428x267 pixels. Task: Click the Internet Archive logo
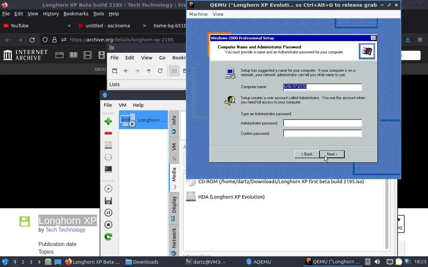coord(25,55)
